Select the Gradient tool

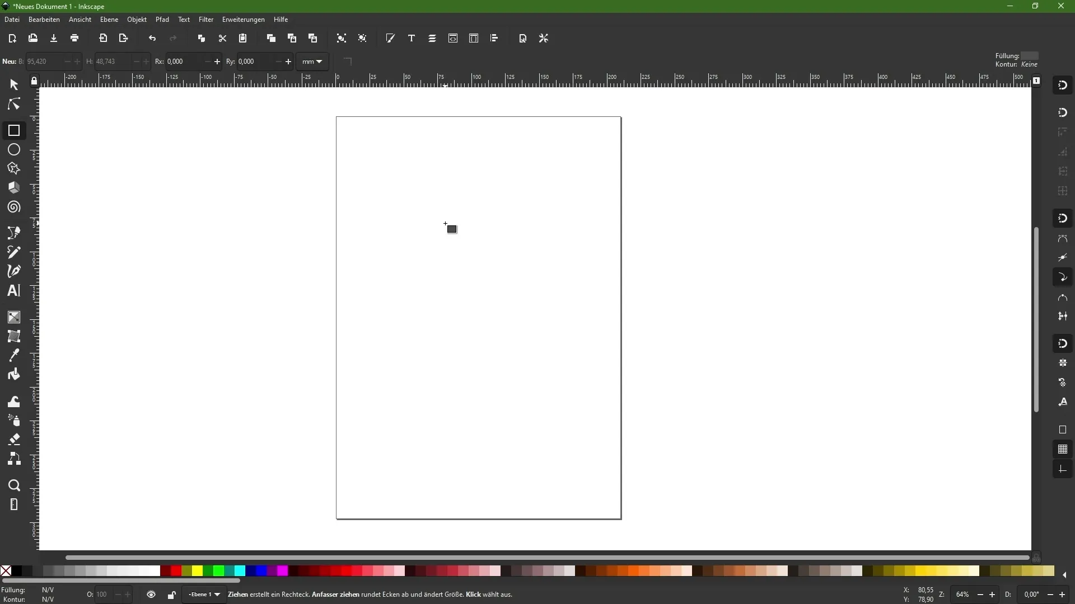14,317
